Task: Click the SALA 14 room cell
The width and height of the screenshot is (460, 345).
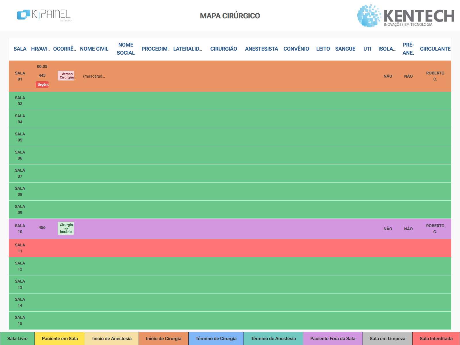Action: pos(20,302)
